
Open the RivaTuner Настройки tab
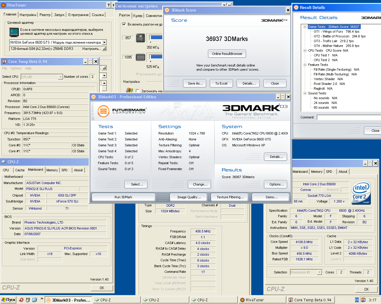click(28, 15)
